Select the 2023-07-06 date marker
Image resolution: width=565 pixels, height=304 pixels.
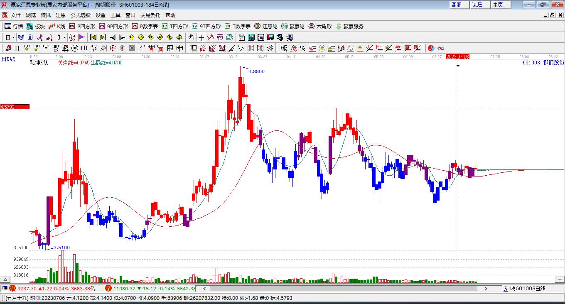[x=458, y=56]
